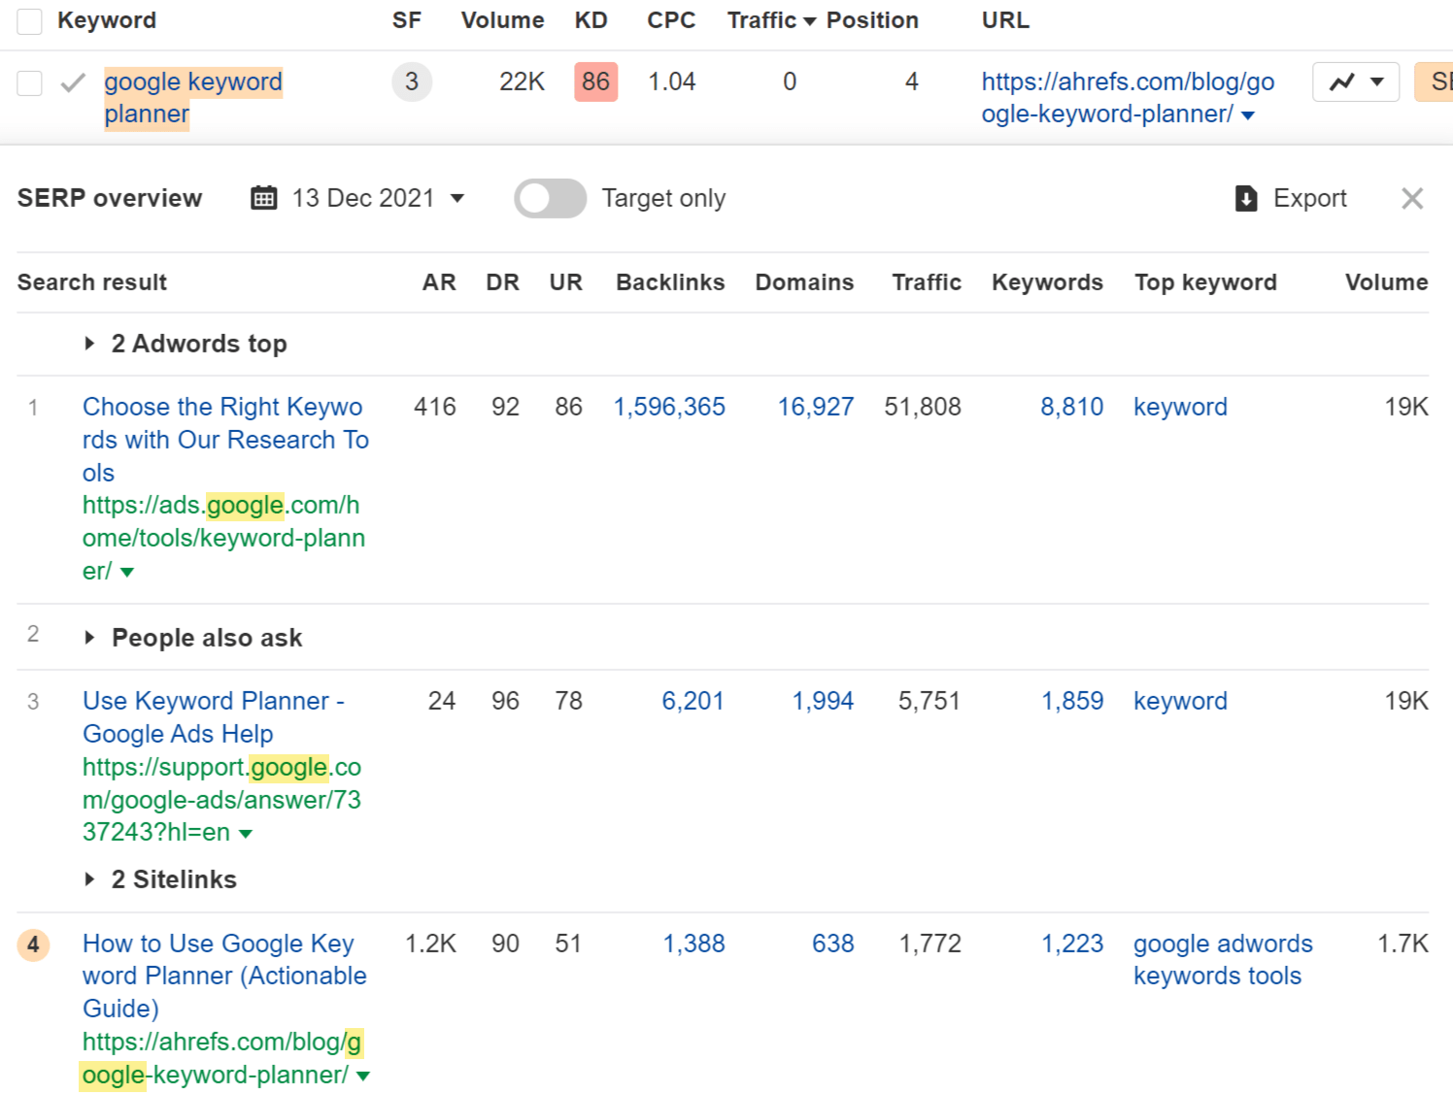Enable the Target only toggle
This screenshot has height=1095, width=1453.
(x=549, y=197)
